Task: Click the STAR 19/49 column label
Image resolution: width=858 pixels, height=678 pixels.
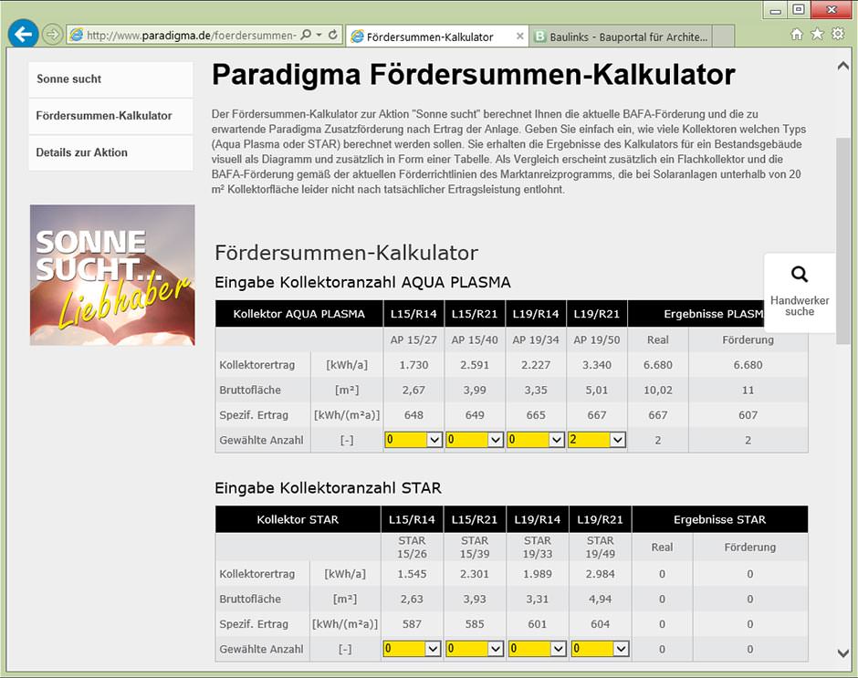Action: click(x=601, y=547)
